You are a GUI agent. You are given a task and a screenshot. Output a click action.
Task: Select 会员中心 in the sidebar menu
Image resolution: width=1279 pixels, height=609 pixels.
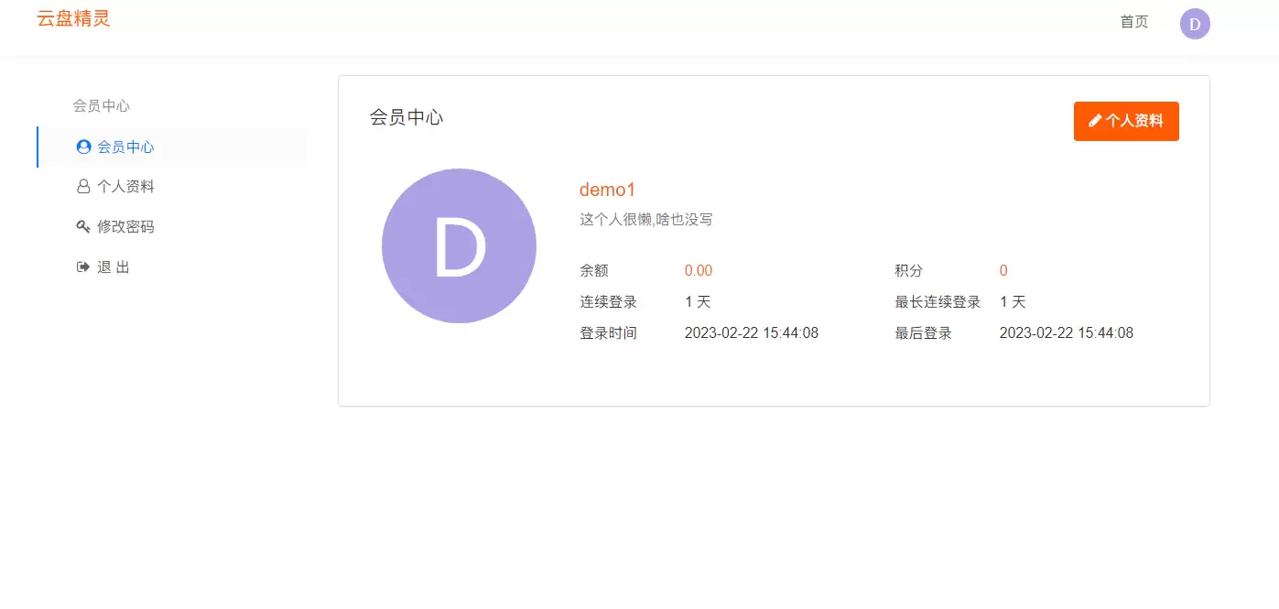(125, 147)
